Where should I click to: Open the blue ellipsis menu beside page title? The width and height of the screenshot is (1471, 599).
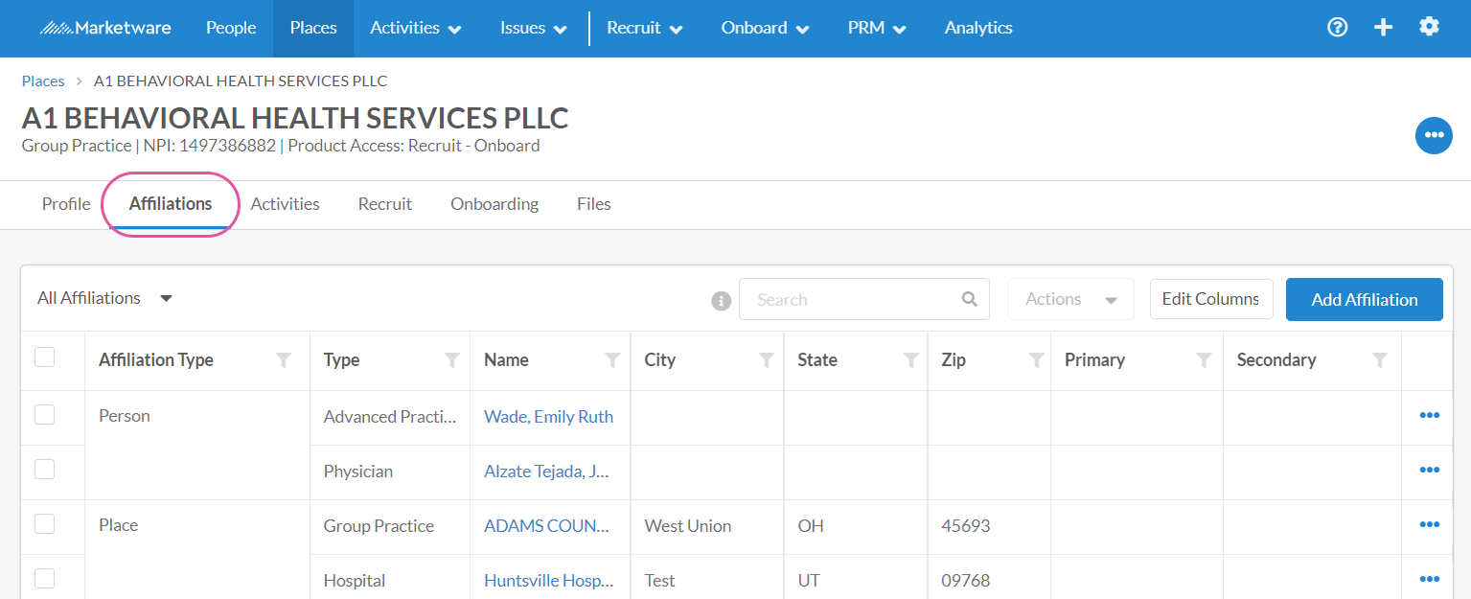[1434, 135]
